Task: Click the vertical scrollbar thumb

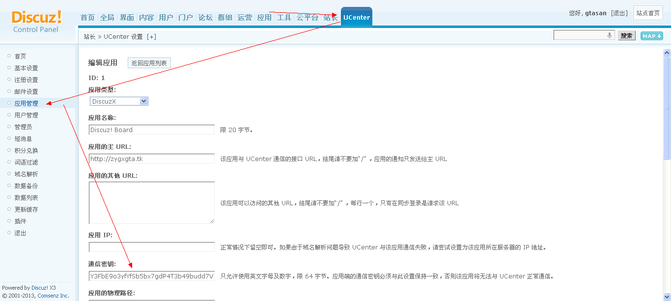Action: pos(667,108)
